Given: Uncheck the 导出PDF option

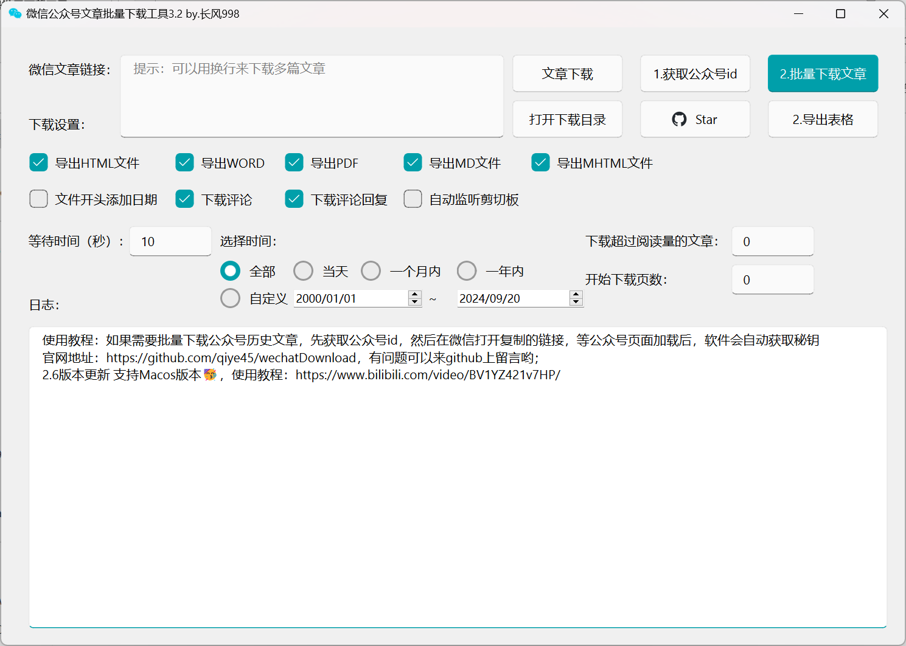Looking at the screenshot, I should tap(294, 163).
